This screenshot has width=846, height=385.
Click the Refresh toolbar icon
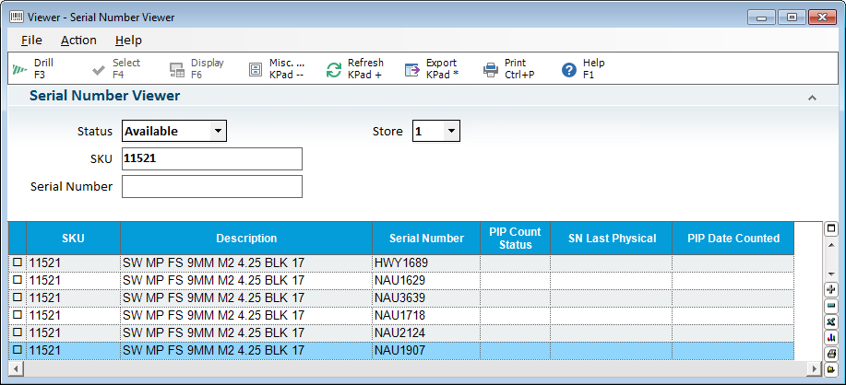click(334, 69)
